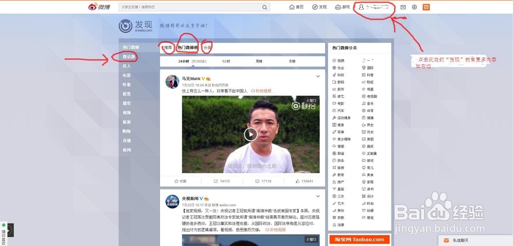This screenshot has width=513, height=246.
Task: Select 热门微博 in left sidebar
Action: point(131,47)
